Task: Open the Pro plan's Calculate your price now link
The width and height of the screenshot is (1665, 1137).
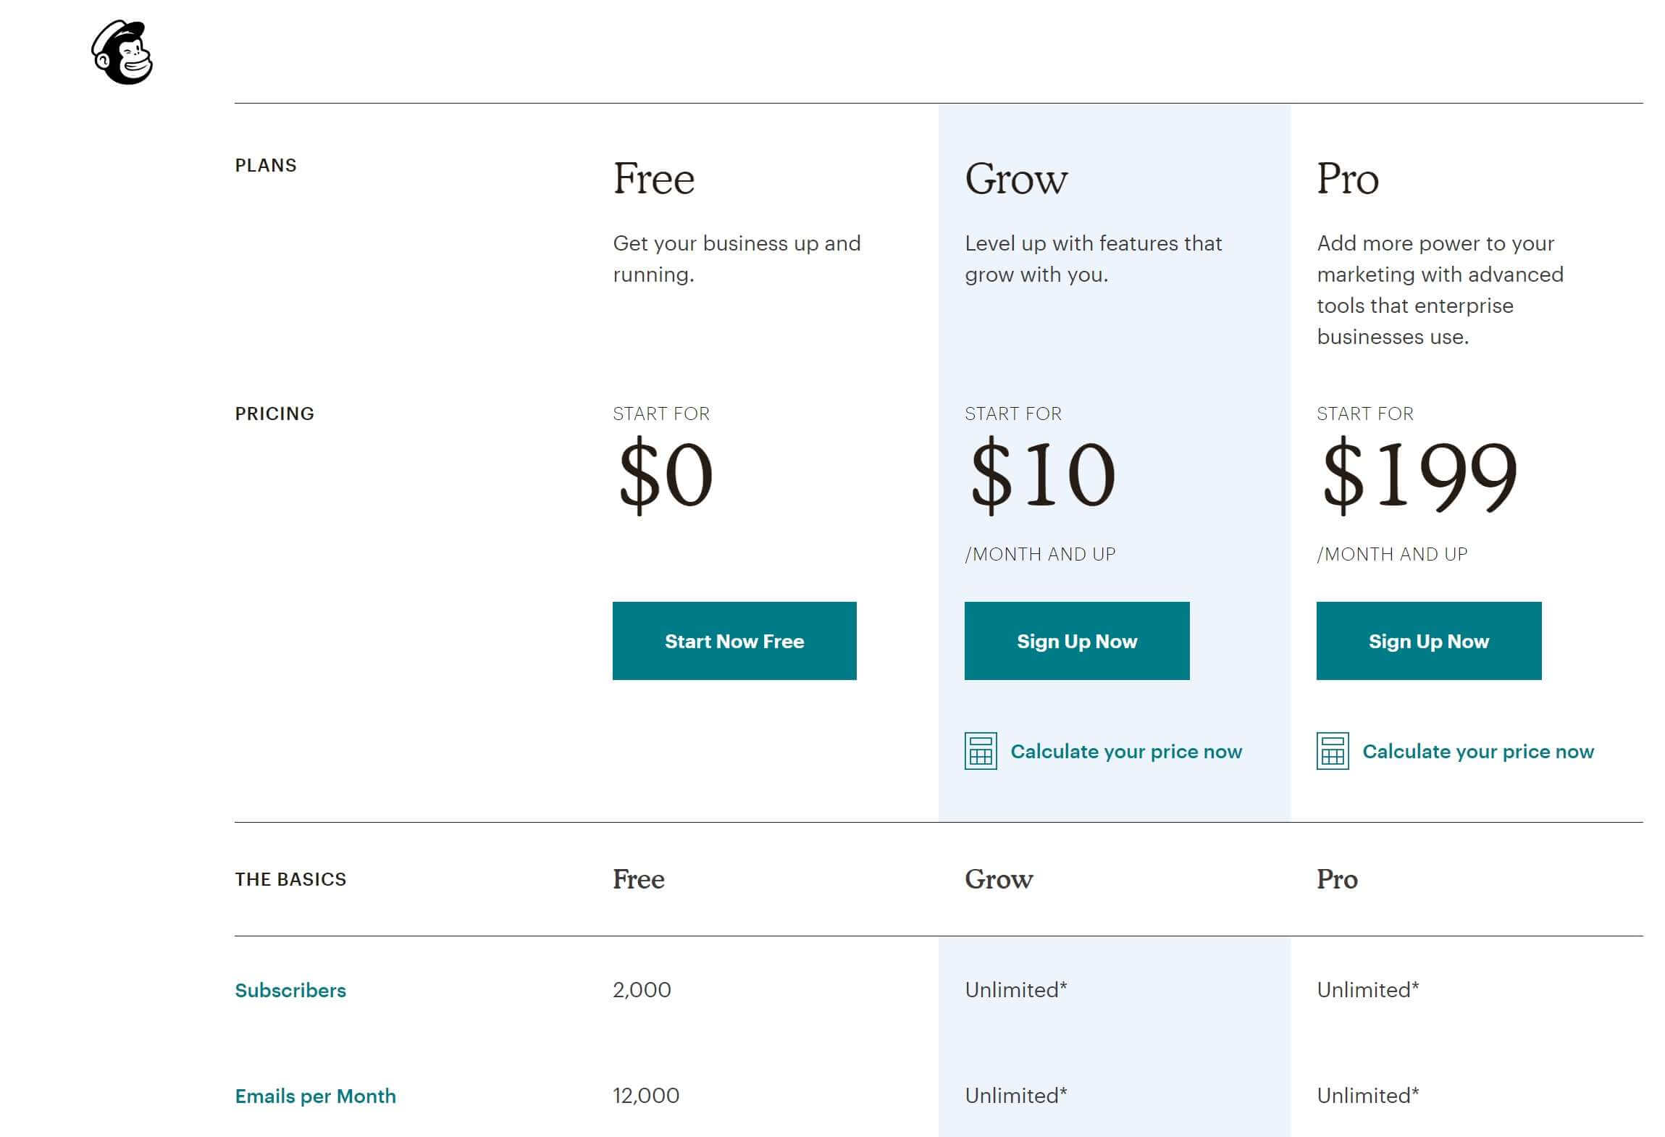Action: pos(1478,752)
